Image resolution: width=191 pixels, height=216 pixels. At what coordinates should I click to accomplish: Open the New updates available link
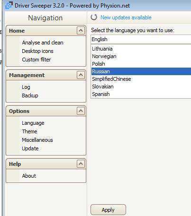point(126,17)
